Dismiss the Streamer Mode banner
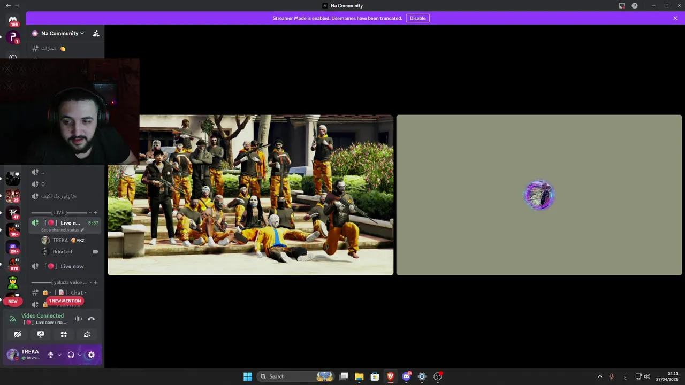The height and width of the screenshot is (385, 685). point(675,18)
